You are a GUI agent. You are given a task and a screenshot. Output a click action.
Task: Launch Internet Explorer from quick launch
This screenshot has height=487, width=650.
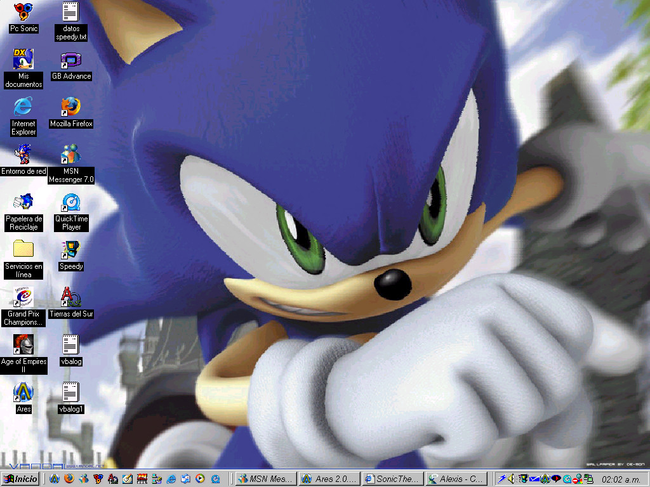point(171,479)
